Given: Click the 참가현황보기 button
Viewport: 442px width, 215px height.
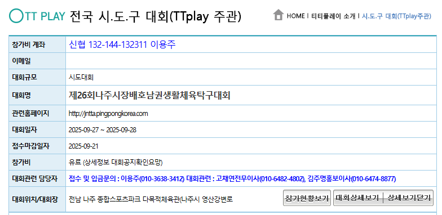Looking at the screenshot, I should [307, 198].
